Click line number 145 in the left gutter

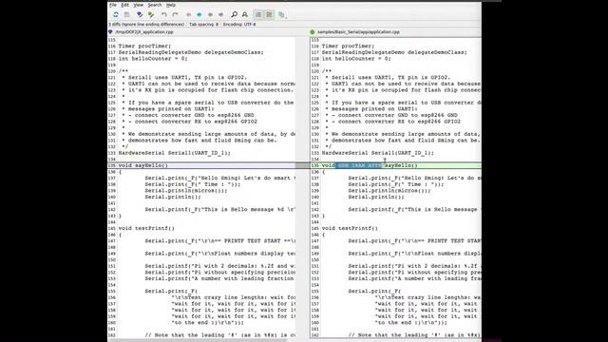tap(112, 228)
